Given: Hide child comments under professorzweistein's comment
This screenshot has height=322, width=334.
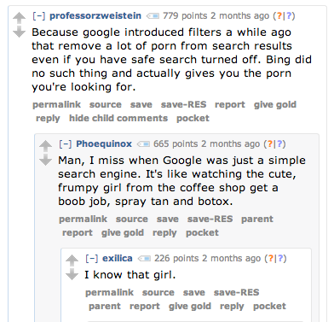Looking at the screenshot, I should point(118,118).
